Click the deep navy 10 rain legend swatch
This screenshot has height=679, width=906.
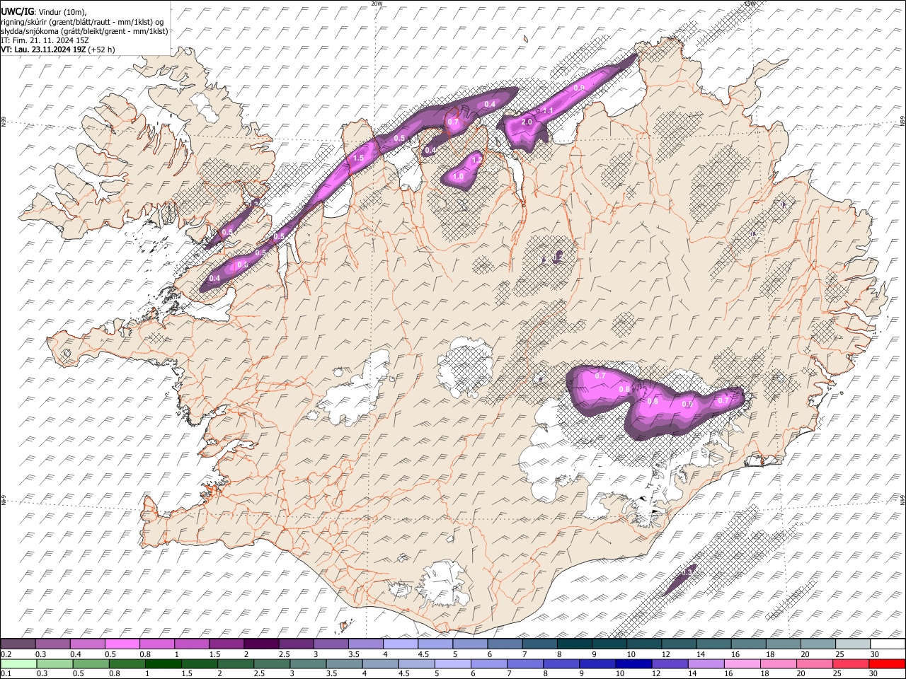point(633,663)
